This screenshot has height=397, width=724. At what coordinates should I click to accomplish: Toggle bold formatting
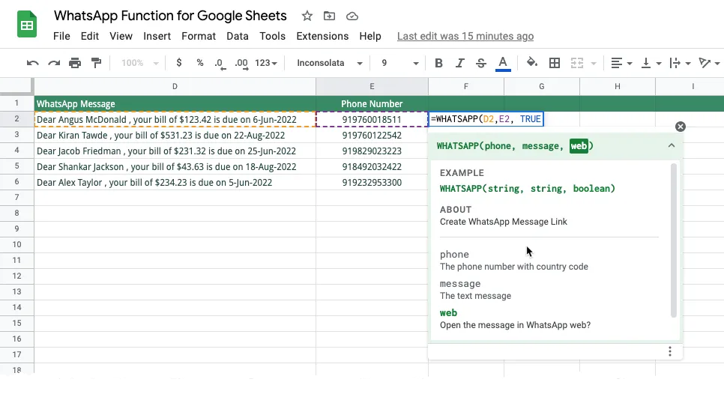coord(439,63)
